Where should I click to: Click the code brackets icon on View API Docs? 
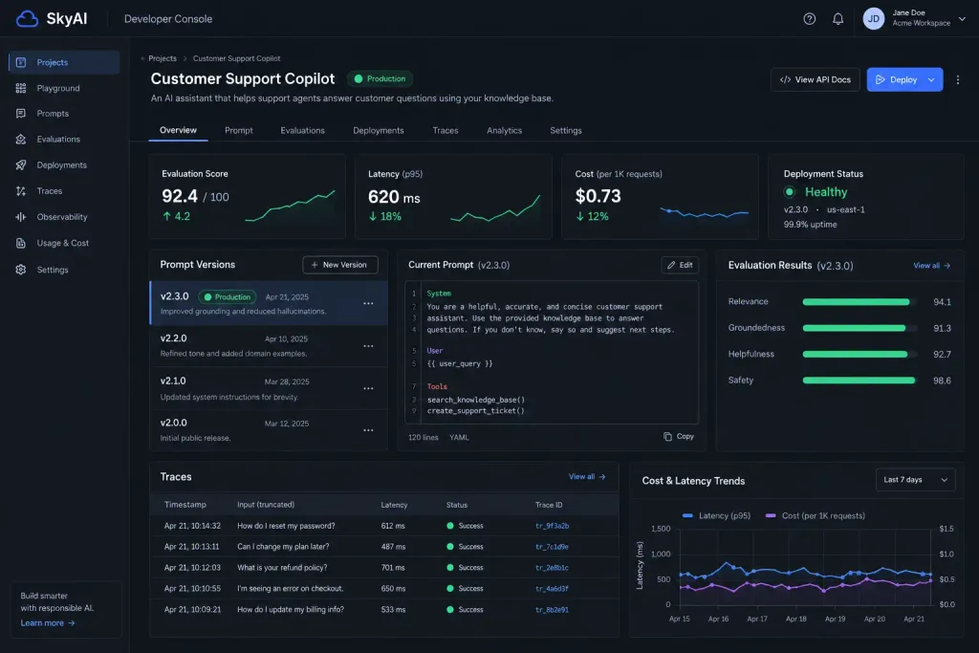pos(786,80)
